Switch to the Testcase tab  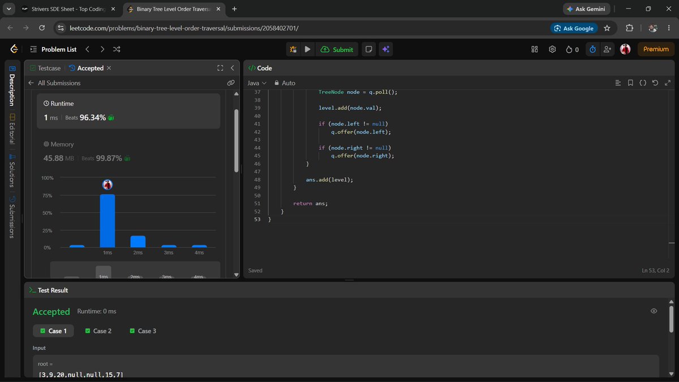45,68
